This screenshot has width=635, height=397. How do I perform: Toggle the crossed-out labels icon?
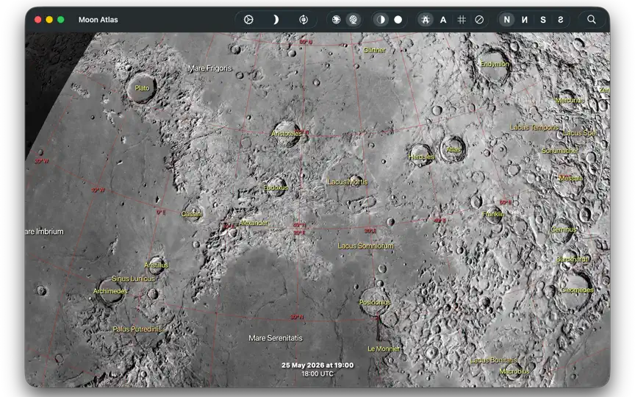(x=426, y=19)
